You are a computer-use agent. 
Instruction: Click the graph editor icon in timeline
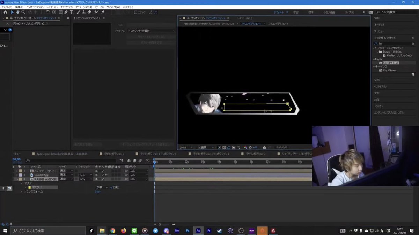pyautogui.click(x=148, y=160)
